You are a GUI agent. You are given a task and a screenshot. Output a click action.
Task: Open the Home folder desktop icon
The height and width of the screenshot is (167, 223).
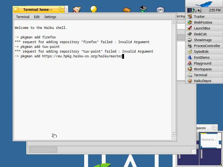(x=77, y=9)
